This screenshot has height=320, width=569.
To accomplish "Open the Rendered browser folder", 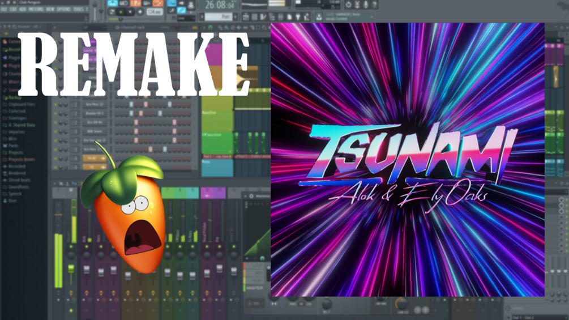I will 14,173.
